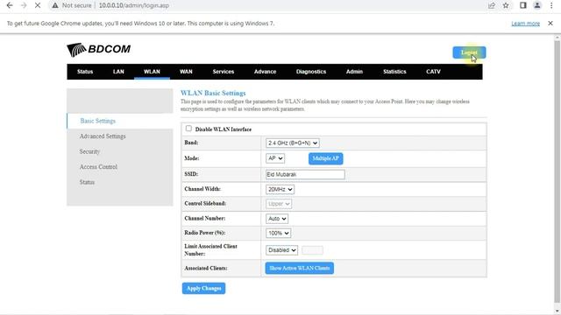Toggle Disable WLAN Interface checkbox

click(188, 129)
